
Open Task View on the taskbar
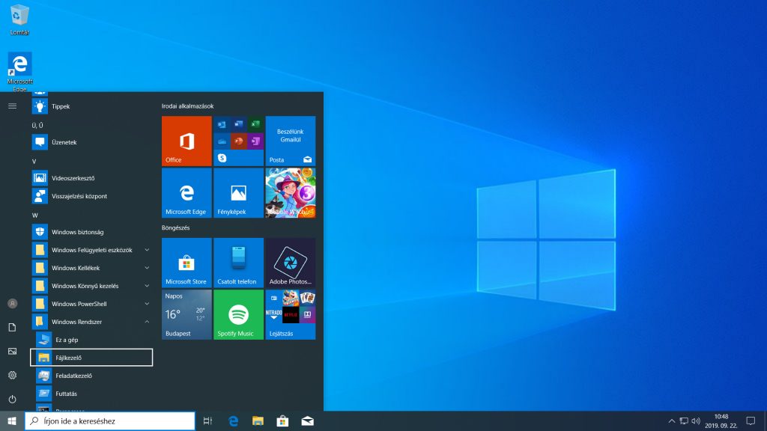pos(208,421)
